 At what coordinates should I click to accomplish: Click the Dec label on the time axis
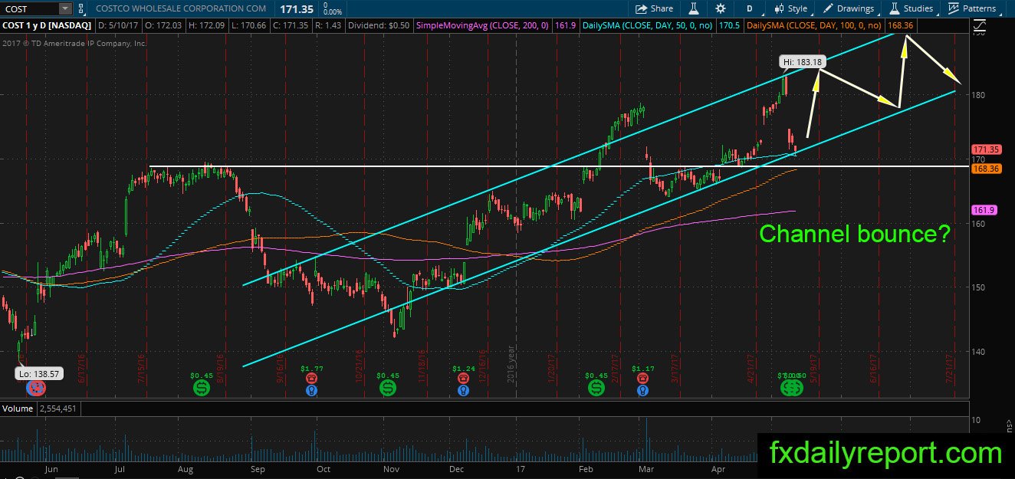click(456, 468)
